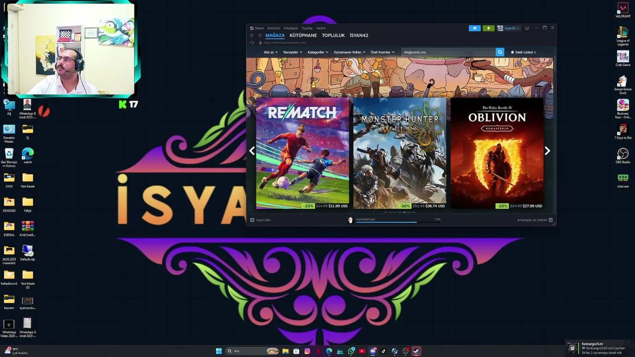Open the İSYAN42 profile tab
This screenshot has height=357, width=635.
coord(359,36)
